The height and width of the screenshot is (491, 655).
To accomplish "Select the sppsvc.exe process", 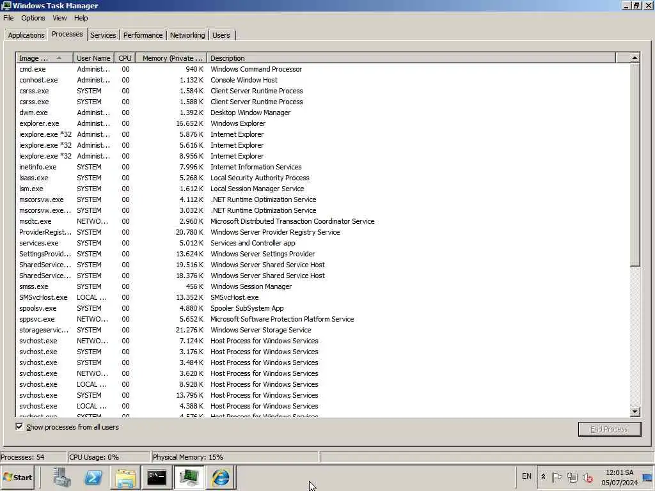I will click(x=322, y=319).
